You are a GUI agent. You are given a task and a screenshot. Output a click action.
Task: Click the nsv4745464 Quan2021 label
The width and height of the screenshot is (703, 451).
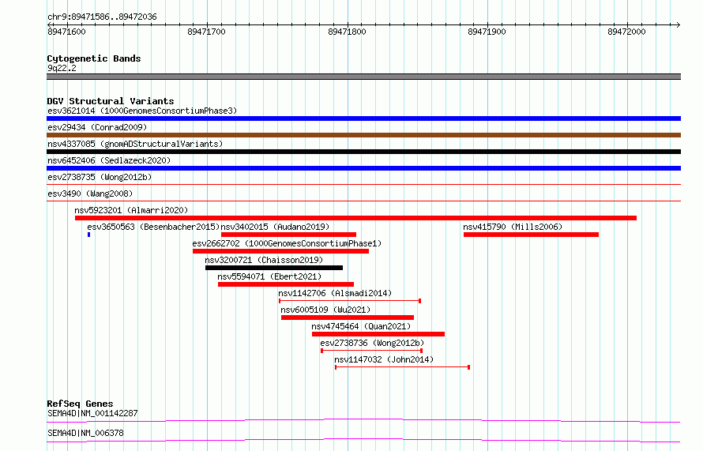pyautogui.click(x=361, y=326)
